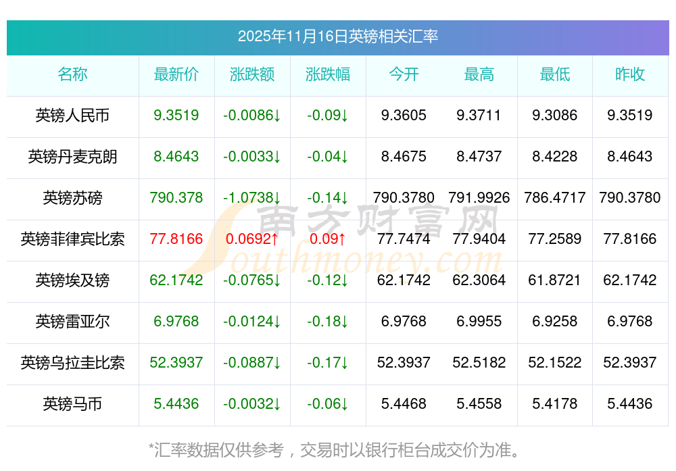Click change amount -0.0033↓
Viewport: 676px width, 471px height.
252,156
